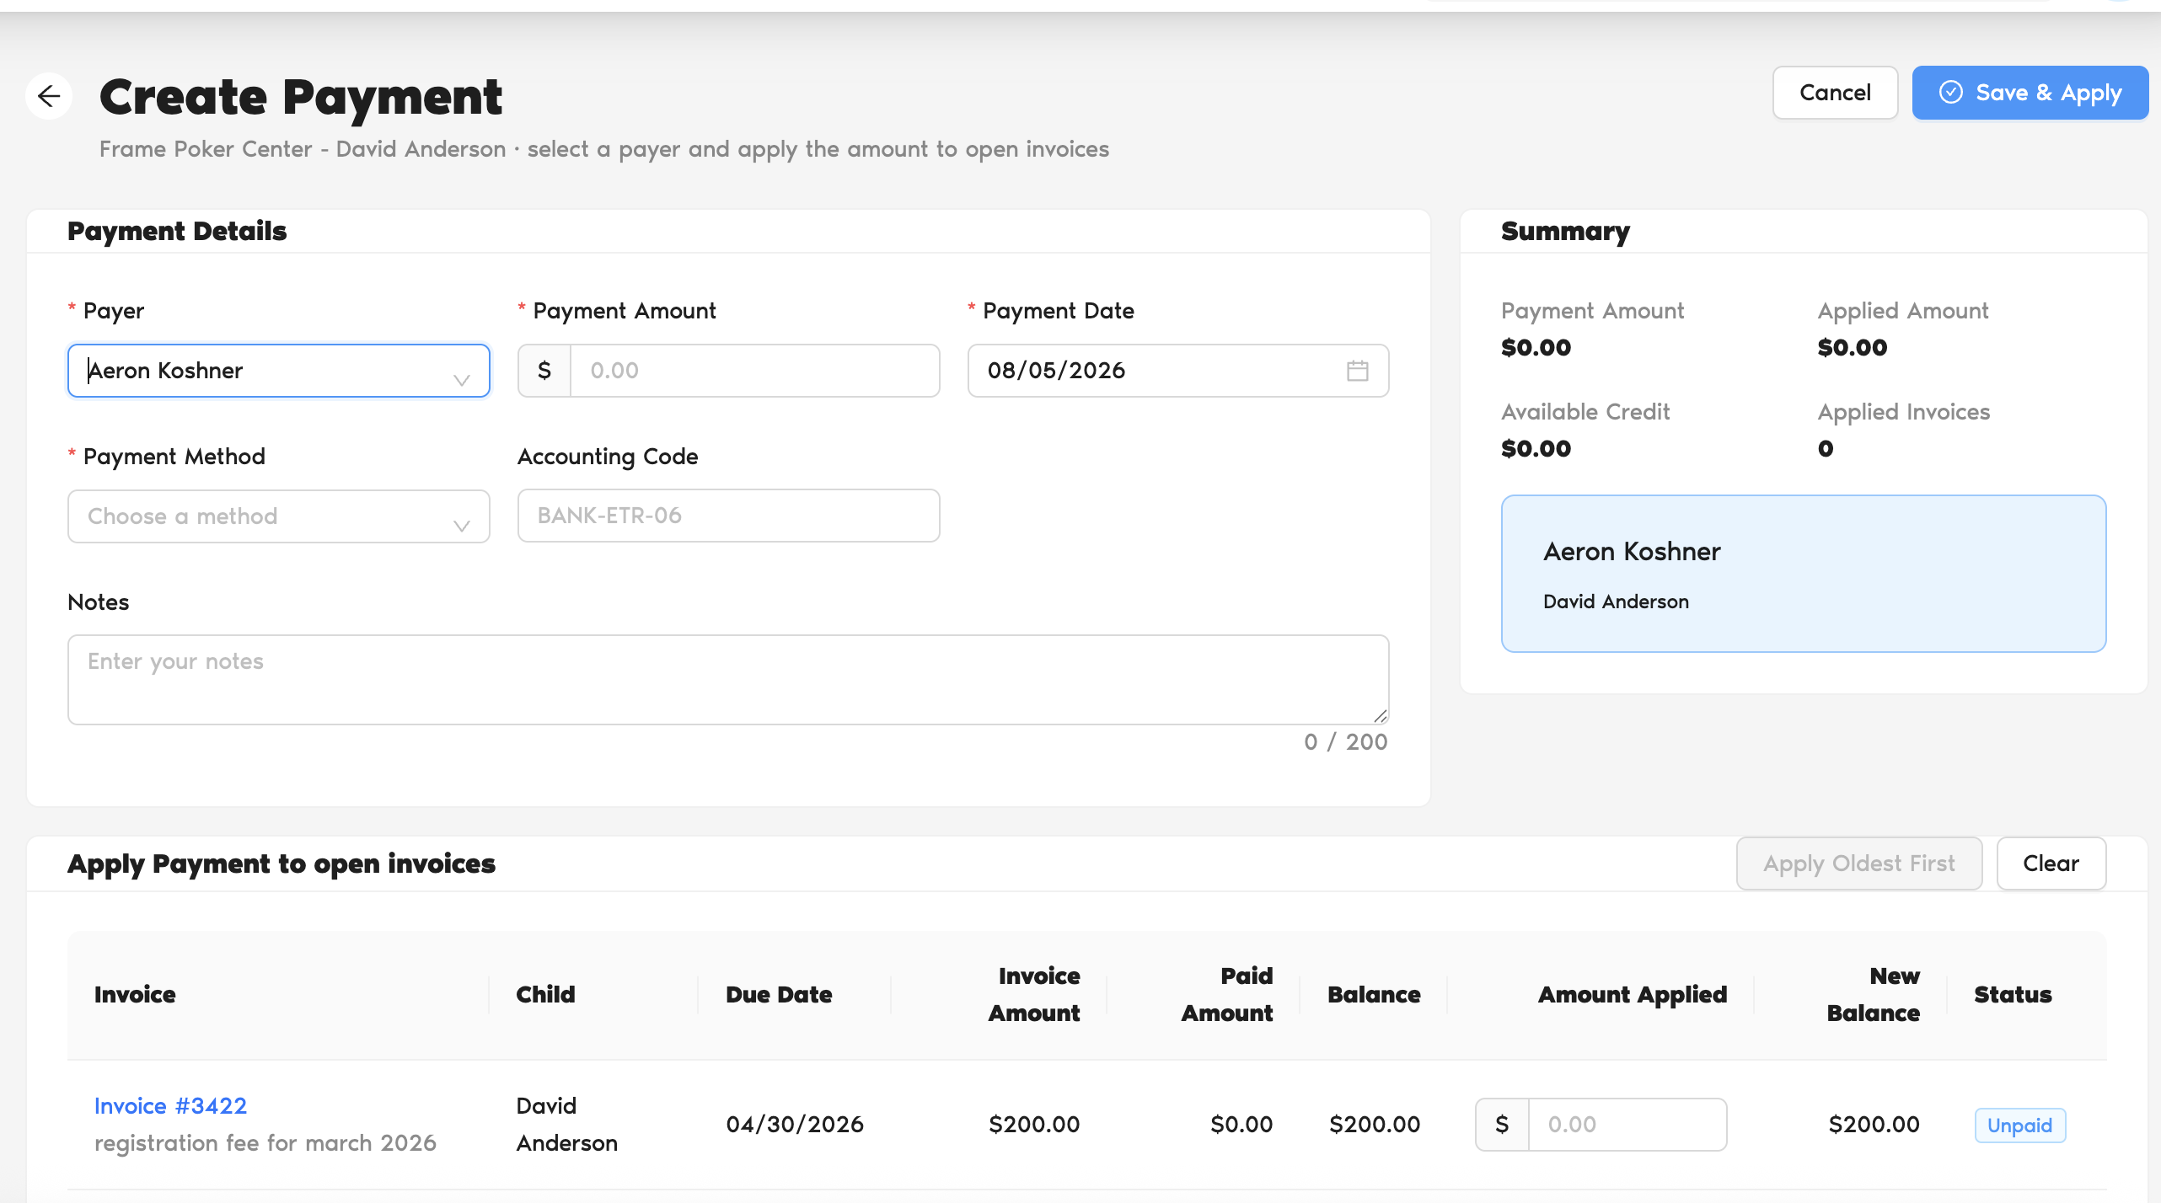2161x1203 pixels.
Task: Click the back arrow beside Create Payment
Action: pos(49,96)
